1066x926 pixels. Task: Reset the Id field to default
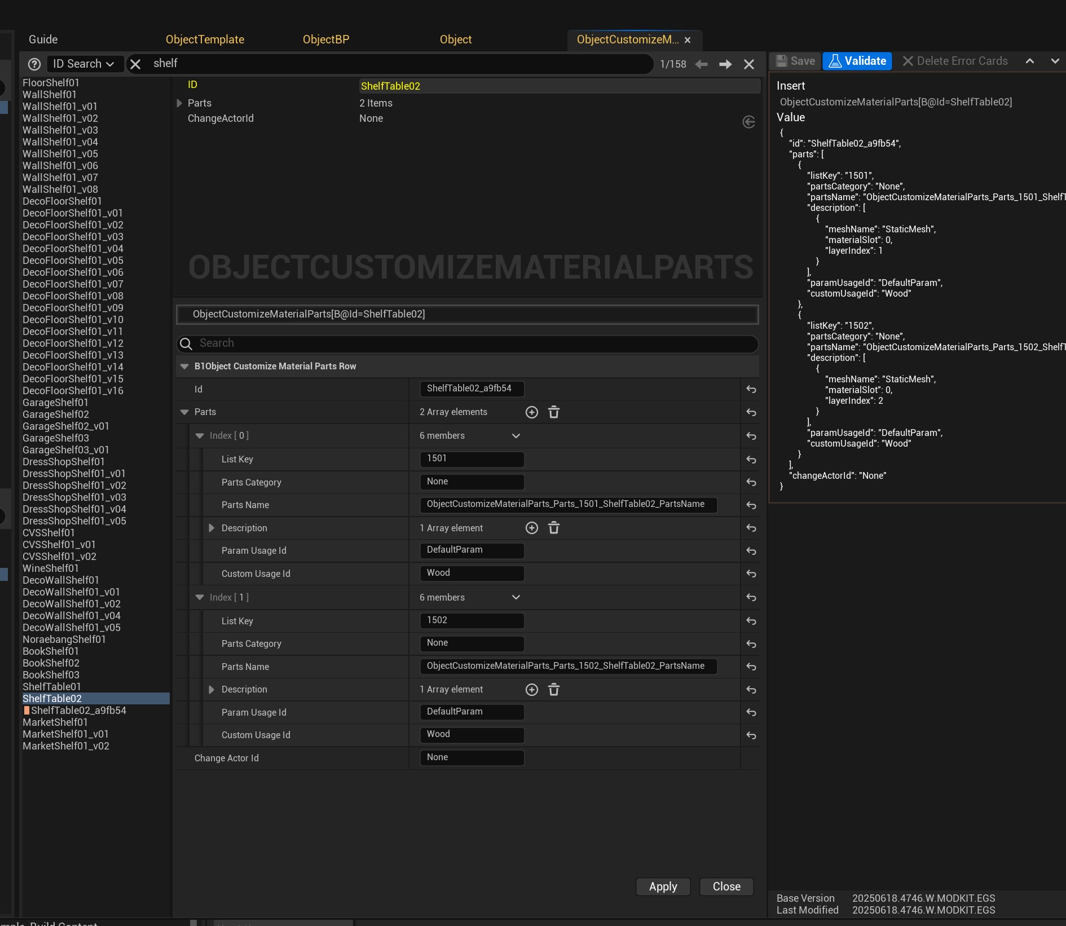(751, 389)
